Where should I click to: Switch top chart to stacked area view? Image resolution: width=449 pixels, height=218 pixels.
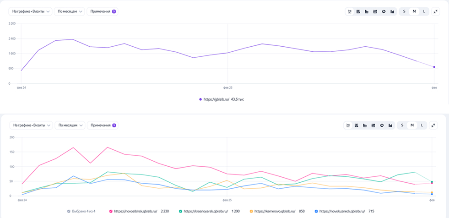pos(357,11)
